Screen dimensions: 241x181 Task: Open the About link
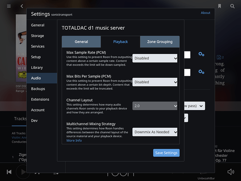click(205, 13)
